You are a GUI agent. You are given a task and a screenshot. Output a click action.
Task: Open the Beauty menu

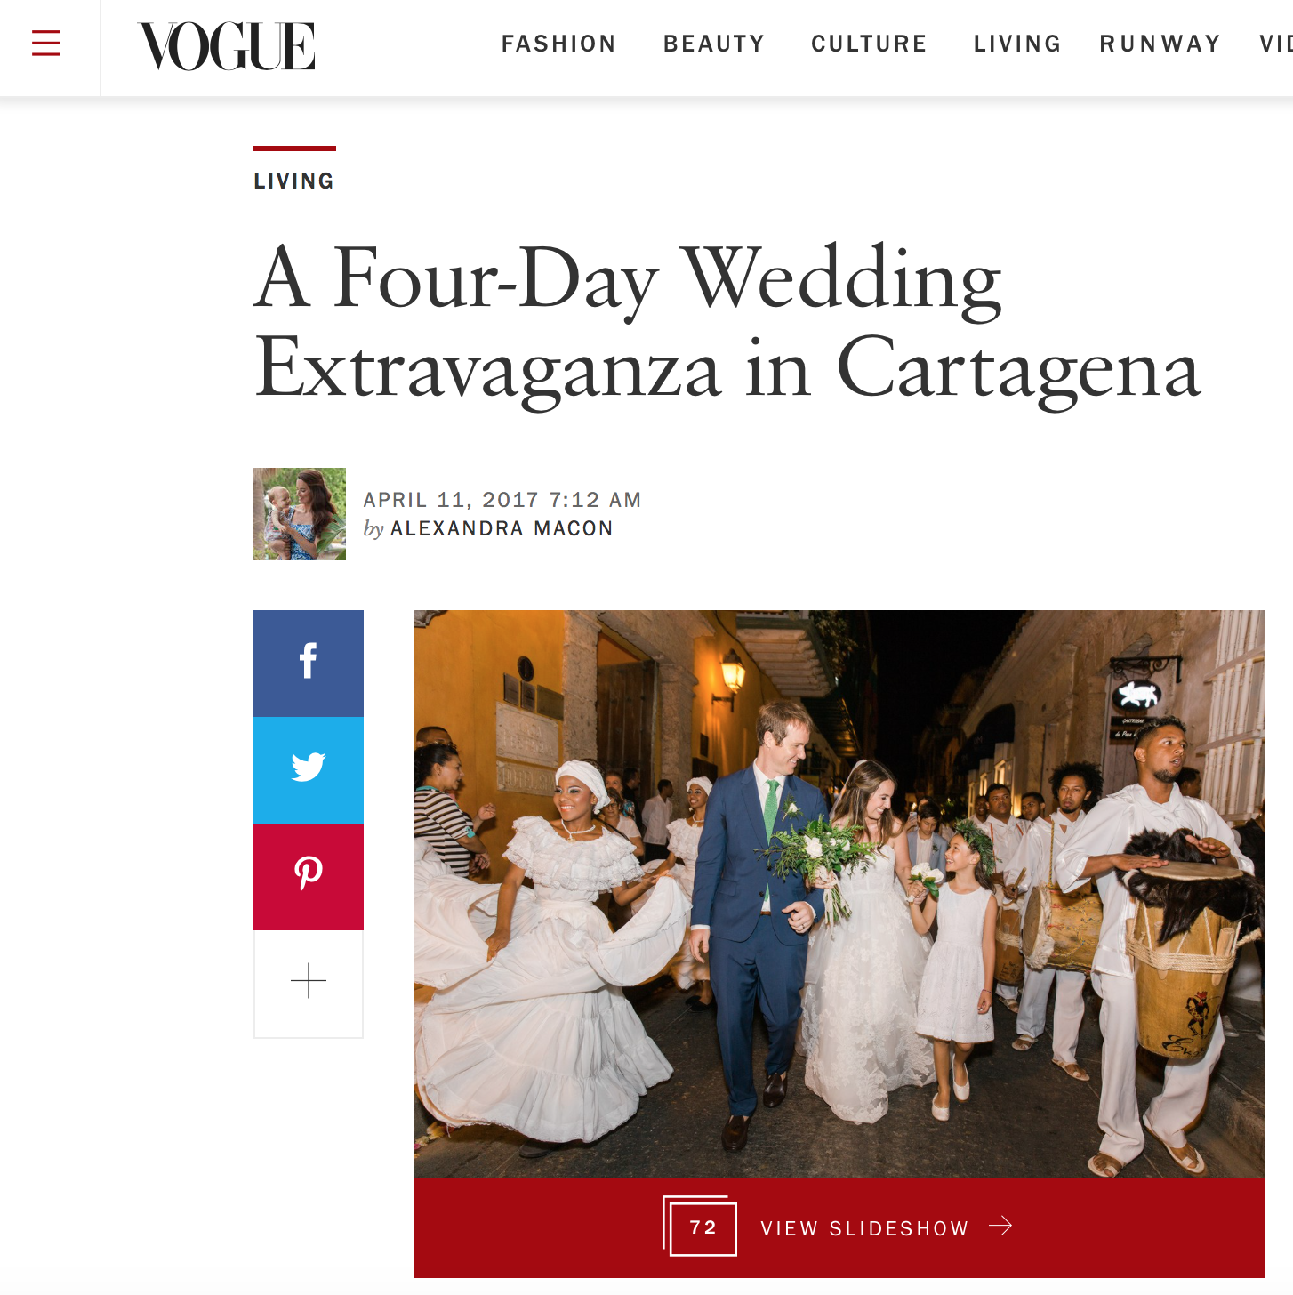(x=714, y=44)
